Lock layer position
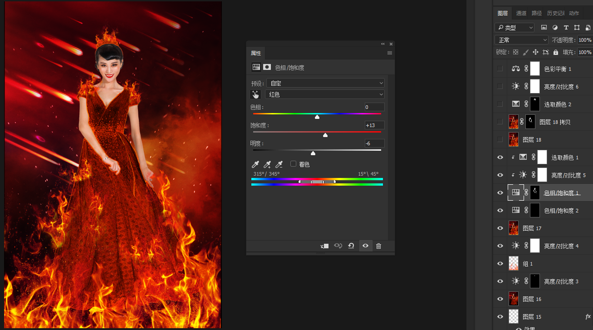 [x=535, y=52]
